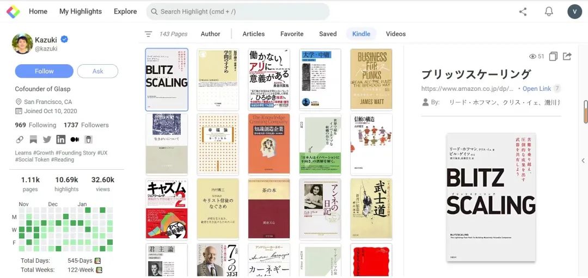Click the 'San Francisco, CA' location text

click(x=48, y=102)
